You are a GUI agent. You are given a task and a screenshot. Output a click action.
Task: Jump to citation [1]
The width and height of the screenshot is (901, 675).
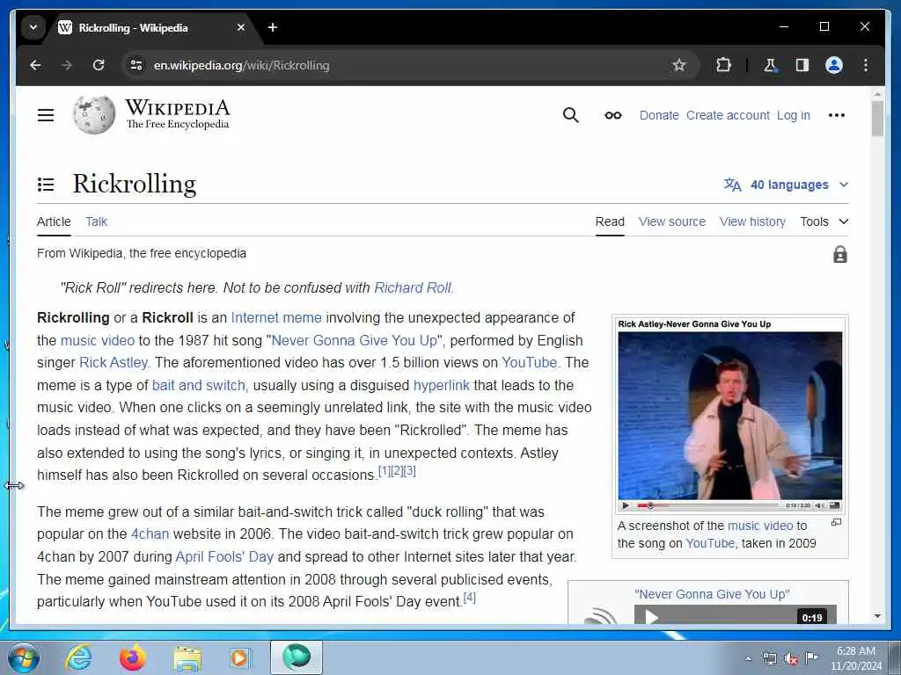pyautogui.click(x=385, y=471)
